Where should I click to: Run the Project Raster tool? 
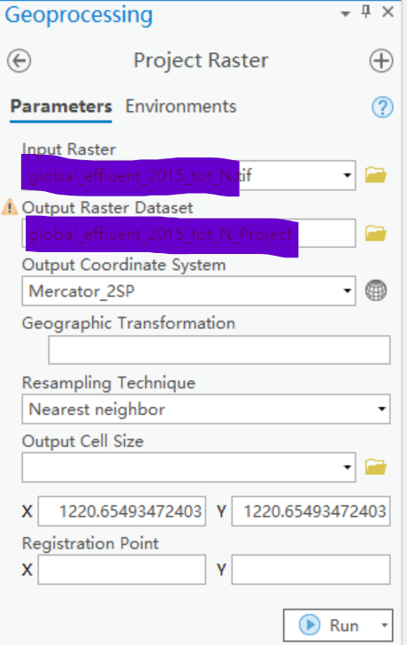tap(329, 626)
